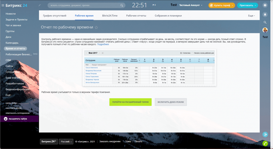This screenshot has width=273, height=149.
Task: Click the Битрикс24 footer button
Action: [x=49, y=142]
